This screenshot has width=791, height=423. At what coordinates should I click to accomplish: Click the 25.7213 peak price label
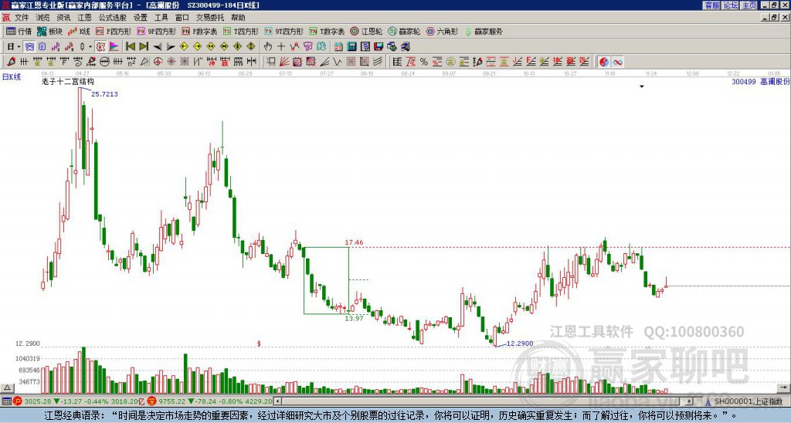pos(104,94)
